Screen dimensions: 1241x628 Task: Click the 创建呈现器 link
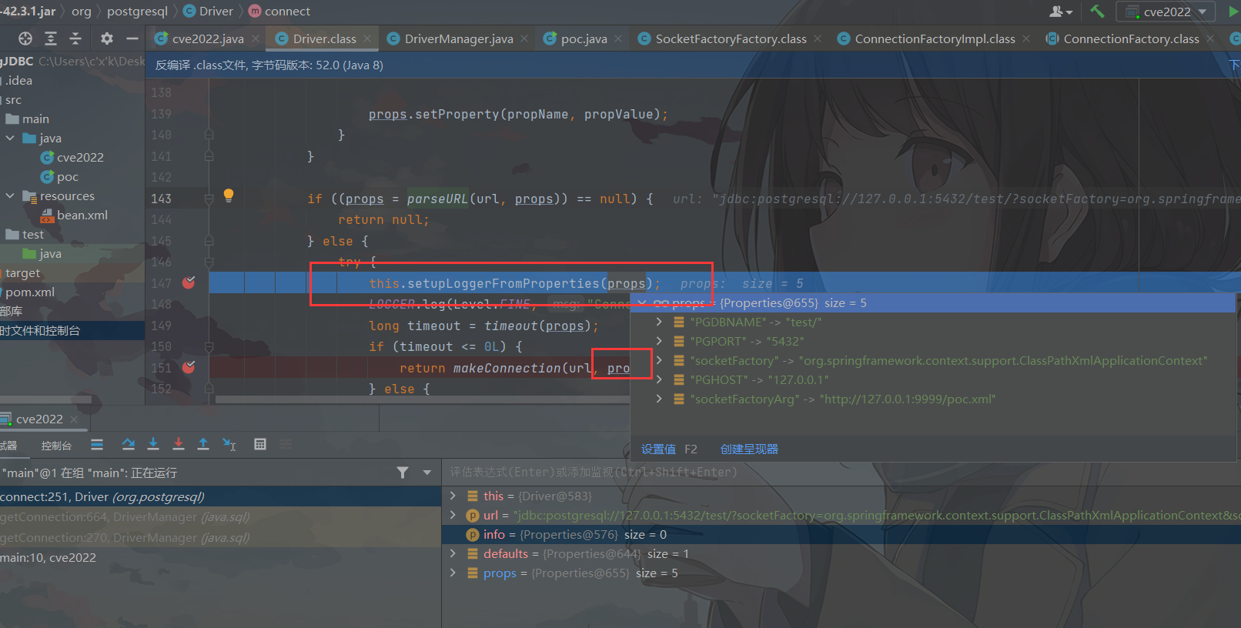[x=749, y=449]
